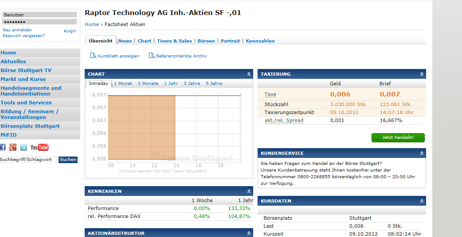The width and height of the screenshot is (462, 237).
Task: Open the Börsen tab
Action: (206, 41)
